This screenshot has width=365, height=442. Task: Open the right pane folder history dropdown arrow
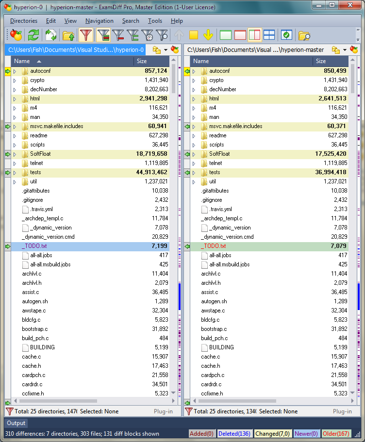tap(345, 50)
